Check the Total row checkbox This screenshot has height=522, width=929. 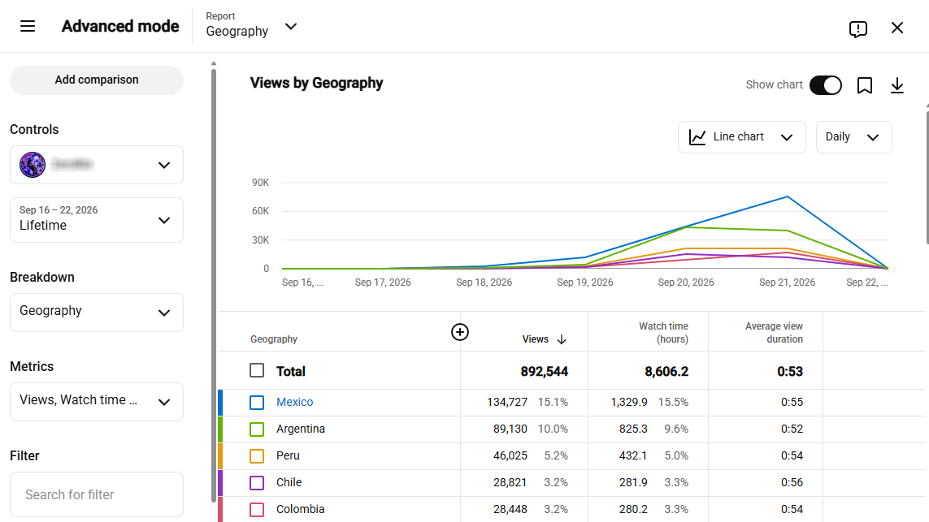257,370
